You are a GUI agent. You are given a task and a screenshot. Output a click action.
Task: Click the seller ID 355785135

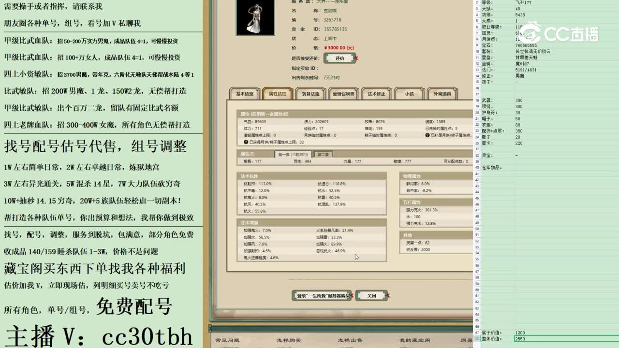click(x=335, y=29)
